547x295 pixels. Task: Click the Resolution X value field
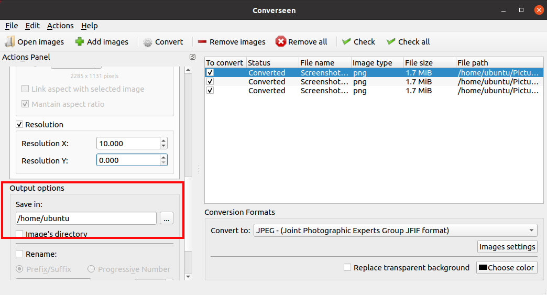pos(128,144)
